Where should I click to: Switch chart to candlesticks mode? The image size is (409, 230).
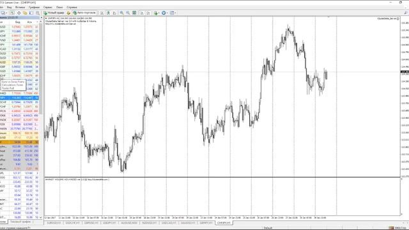[x=108, y=13]
